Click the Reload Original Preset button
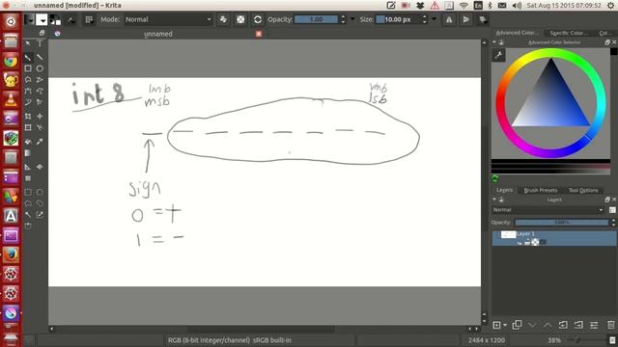Screen dimensions: 618x347 pos(258,19)
